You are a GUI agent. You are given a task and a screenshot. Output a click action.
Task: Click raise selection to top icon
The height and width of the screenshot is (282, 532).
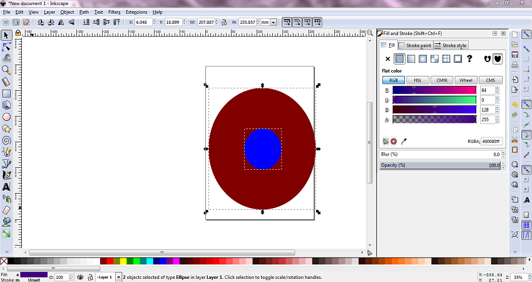coord(116,22)
